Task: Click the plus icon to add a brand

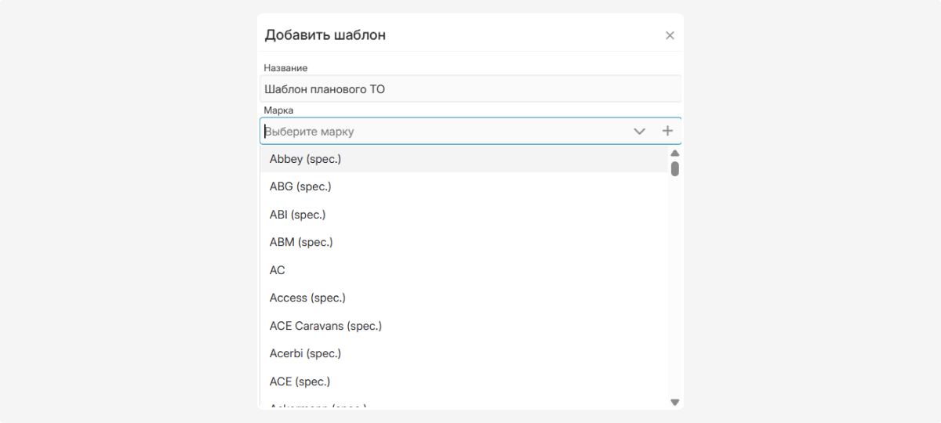Action: click(x=667, y=132)
